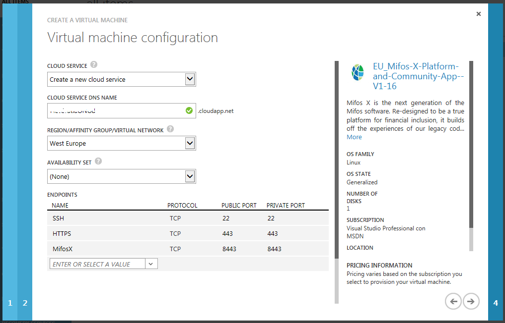Jump to wizard step 1
This screenshot has height=323, width=505.
9,303
